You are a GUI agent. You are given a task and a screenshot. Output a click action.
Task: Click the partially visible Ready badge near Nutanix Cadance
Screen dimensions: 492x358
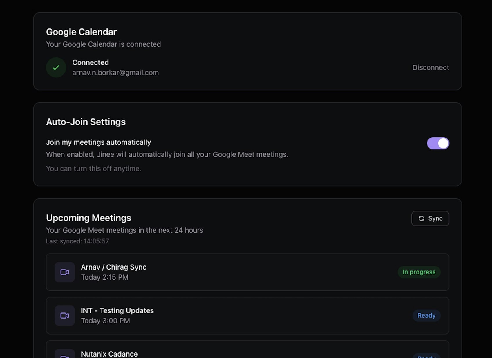426,356
